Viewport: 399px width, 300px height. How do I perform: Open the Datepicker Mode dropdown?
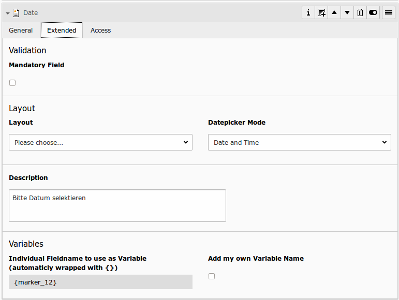point(299,142)
